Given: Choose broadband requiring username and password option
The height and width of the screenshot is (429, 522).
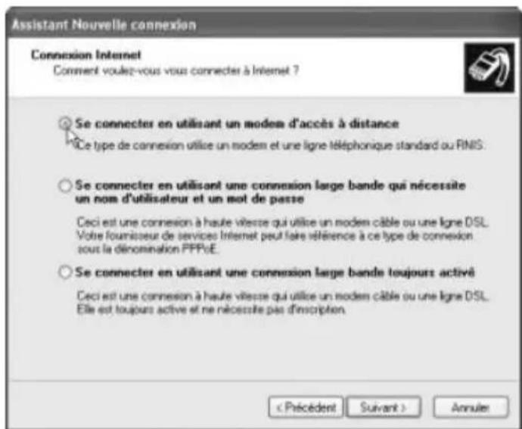Looking at the screenshot, I should tap(65, 185).
